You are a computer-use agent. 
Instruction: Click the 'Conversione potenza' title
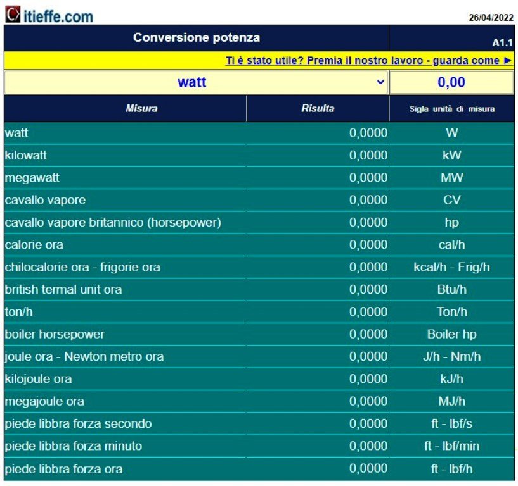(x=197, y=37)
